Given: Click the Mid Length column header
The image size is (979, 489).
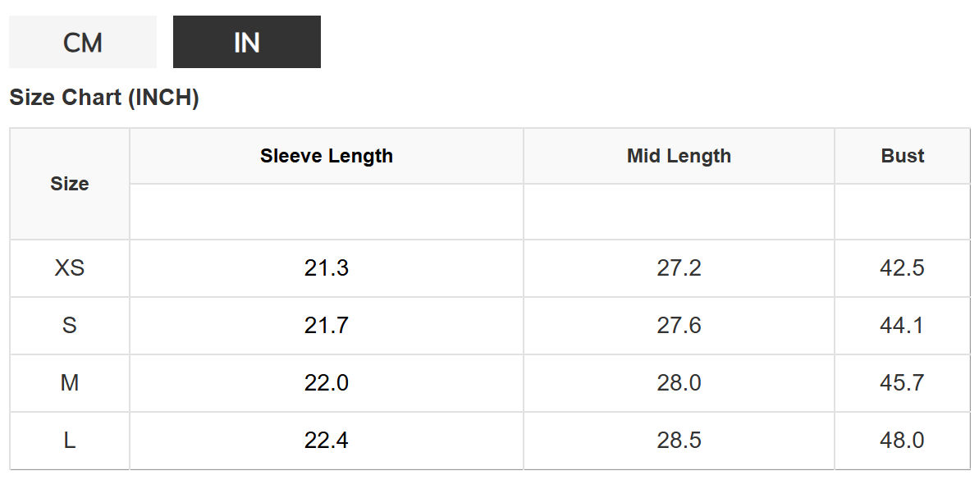Looking at the screenshot, I should coord(679,156).
